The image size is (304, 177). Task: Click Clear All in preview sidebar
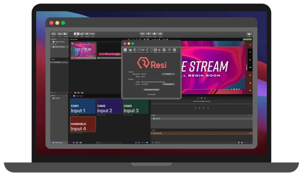point(246,67)
